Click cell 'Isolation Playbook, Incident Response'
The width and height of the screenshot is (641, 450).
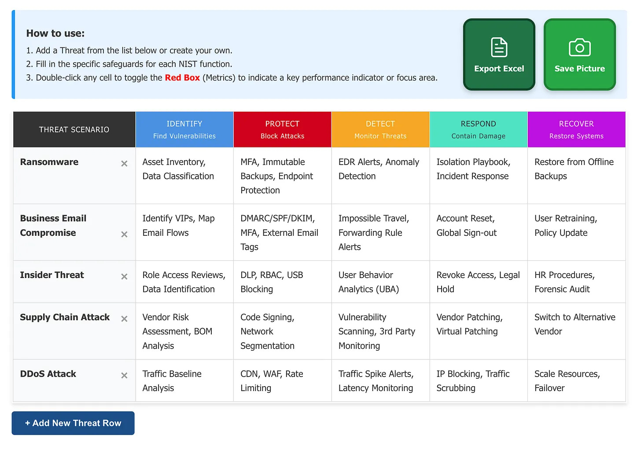479,176
